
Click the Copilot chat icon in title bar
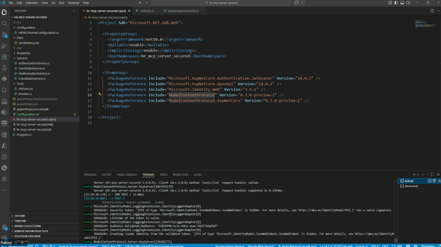[x=298, y=3]
